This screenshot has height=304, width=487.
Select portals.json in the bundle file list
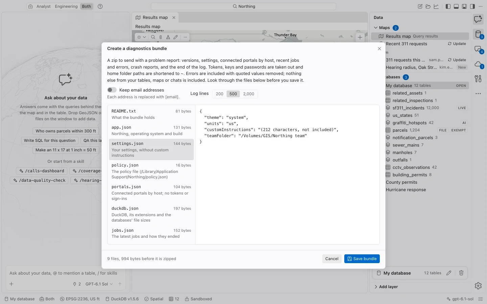pyautogui.click(x=151, y=193)
